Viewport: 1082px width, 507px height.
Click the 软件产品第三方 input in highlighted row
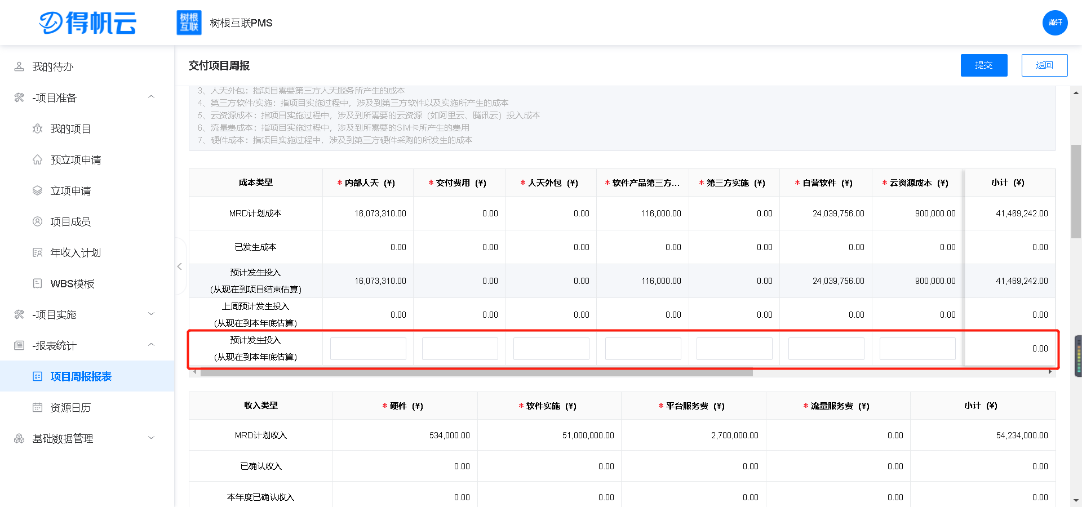click(643, 349)
